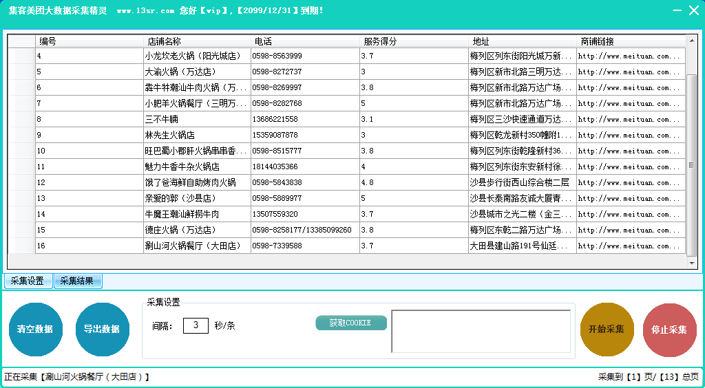The width and height of the screenshot is (705, 388).
Task: Sort by 店铺名称 column header
Action: tap(197, 42)
